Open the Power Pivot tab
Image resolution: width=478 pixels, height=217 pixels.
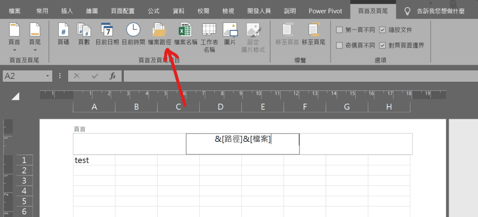click(x=325, y=11)
